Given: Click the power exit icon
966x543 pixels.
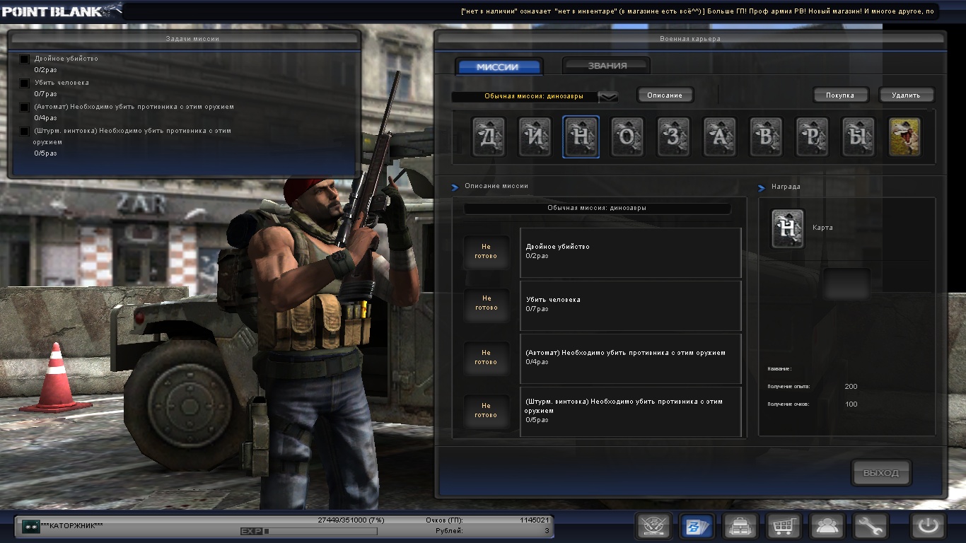Looking at the screenshot, I should pyautogui.click(x=929, y=526).
